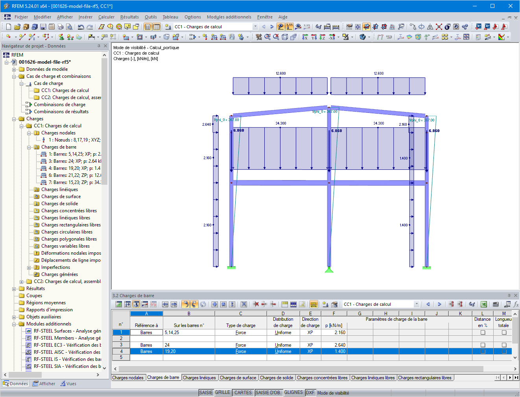Click the 2.640 load value cell
This screenshot has height=397, width=520.
pyautogui.click(x=334, y=345)
